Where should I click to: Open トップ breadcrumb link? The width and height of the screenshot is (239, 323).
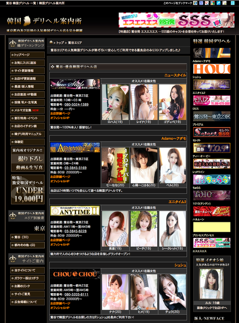pos(60,43)
